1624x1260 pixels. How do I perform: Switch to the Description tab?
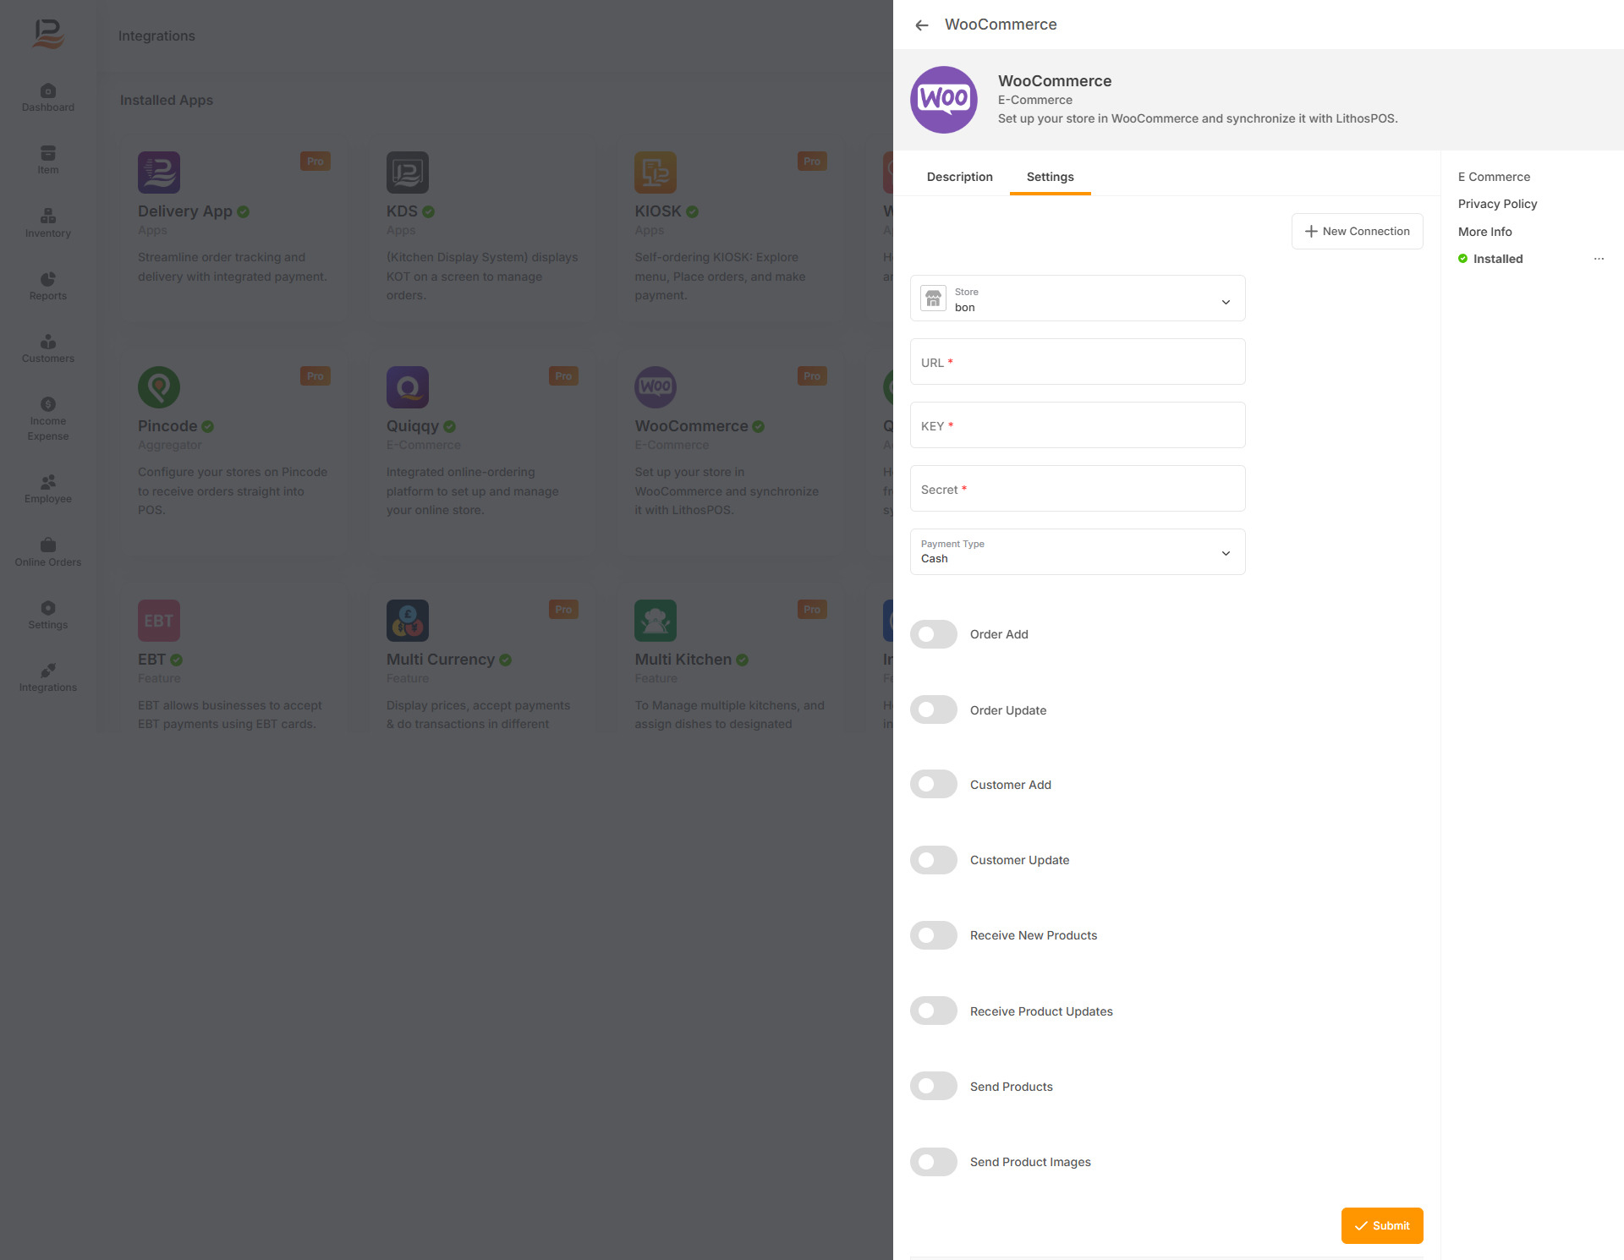point(959,177)
